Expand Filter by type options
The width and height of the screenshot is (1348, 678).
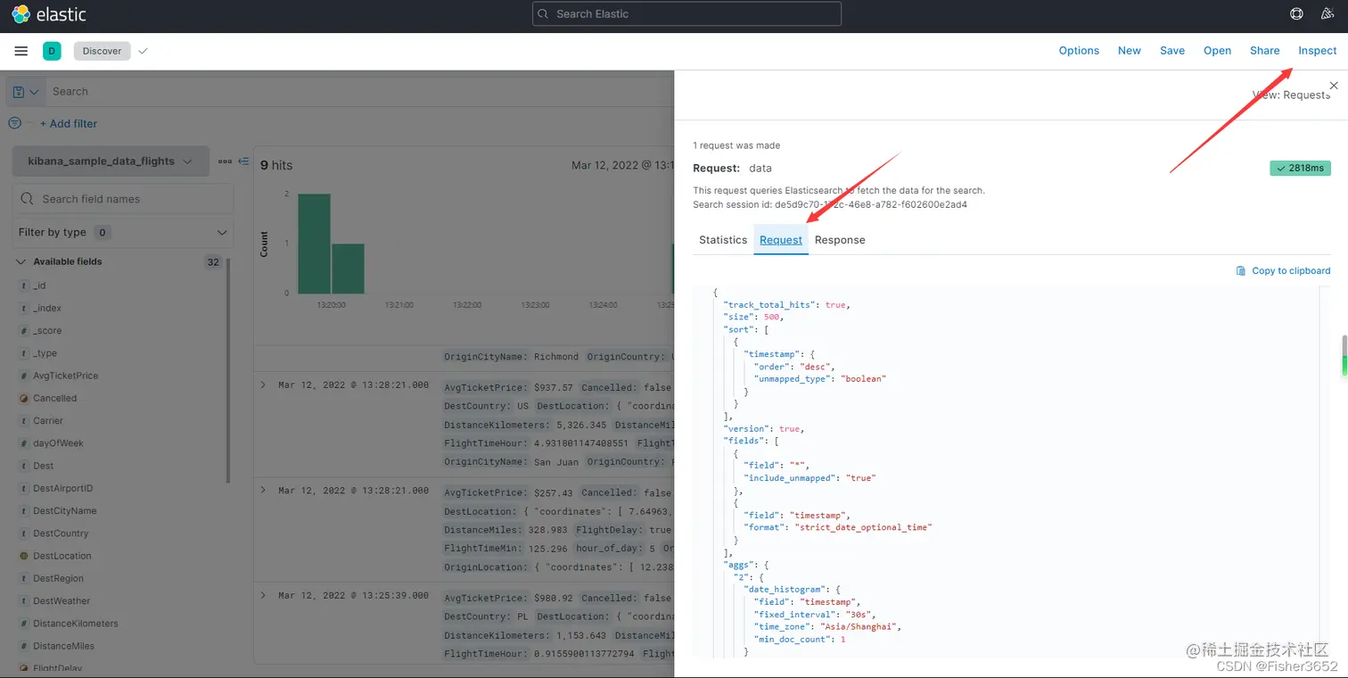click(123, 232)
